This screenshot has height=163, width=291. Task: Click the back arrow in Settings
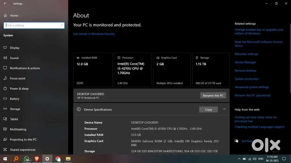5,3
